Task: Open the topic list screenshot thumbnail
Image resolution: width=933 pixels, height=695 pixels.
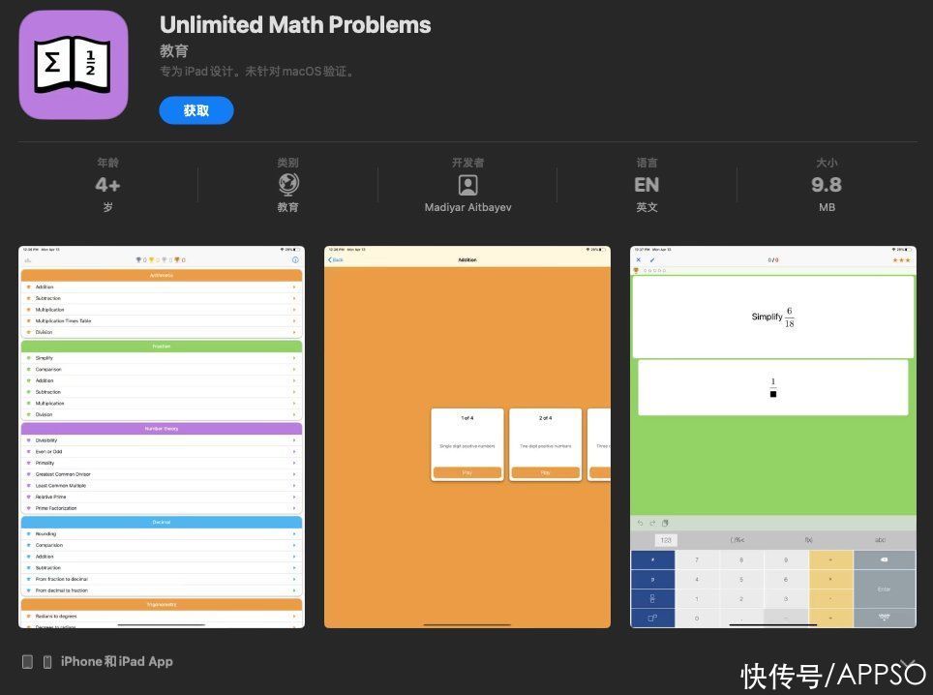Action: pos(162,437)
